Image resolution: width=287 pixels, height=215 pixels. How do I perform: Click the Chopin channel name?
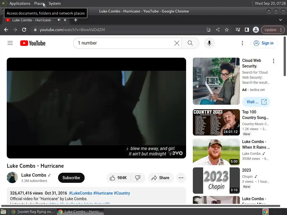247,177
